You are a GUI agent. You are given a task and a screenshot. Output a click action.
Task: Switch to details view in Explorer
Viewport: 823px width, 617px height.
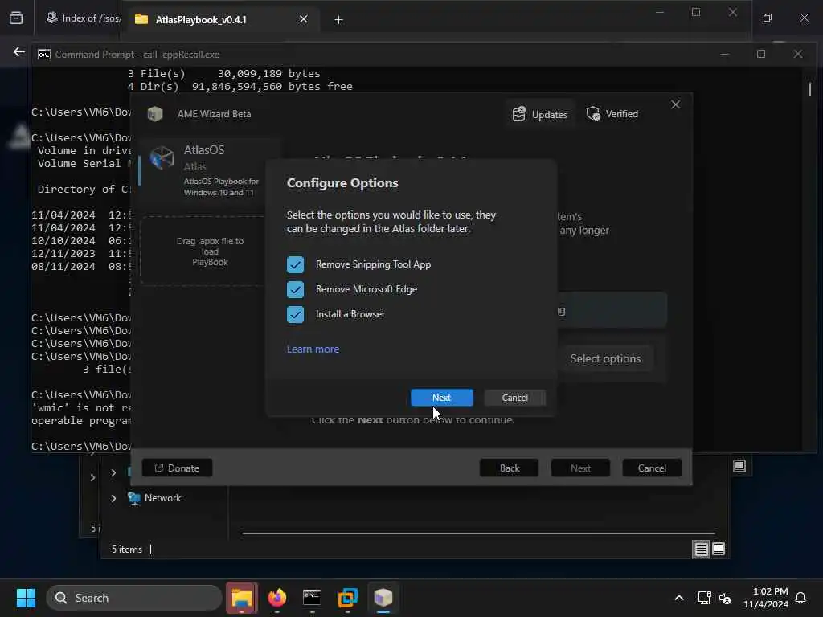(701, 550)
